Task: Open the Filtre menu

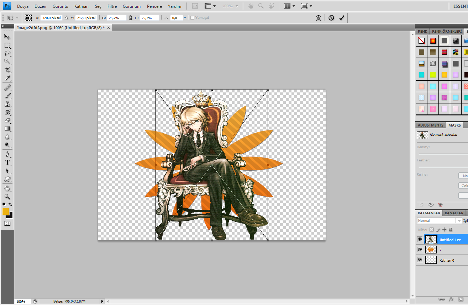Action: 112,6
